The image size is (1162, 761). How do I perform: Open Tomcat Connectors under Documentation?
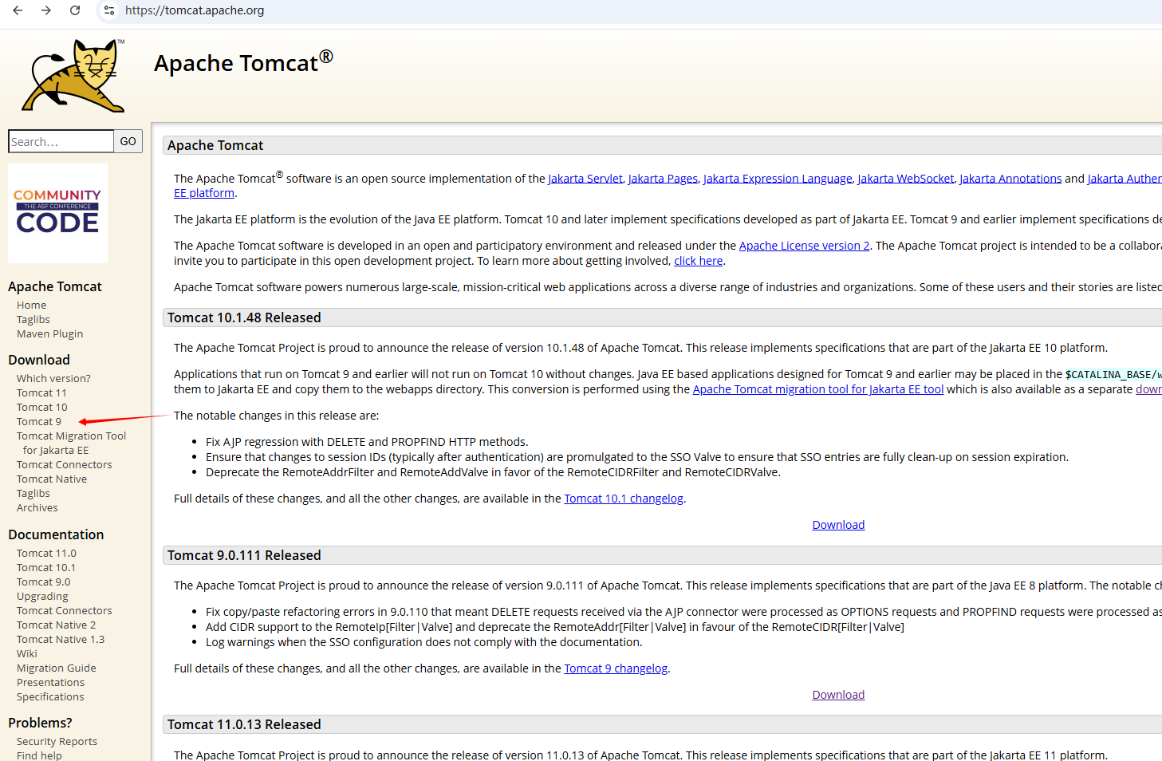[x=65, y=611]
